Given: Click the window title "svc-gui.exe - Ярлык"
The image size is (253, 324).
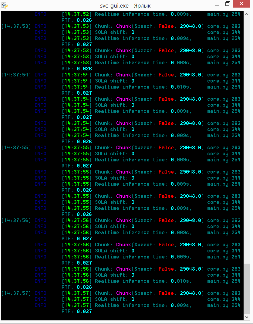Looking at the screenshot, I should pos(125,5).
